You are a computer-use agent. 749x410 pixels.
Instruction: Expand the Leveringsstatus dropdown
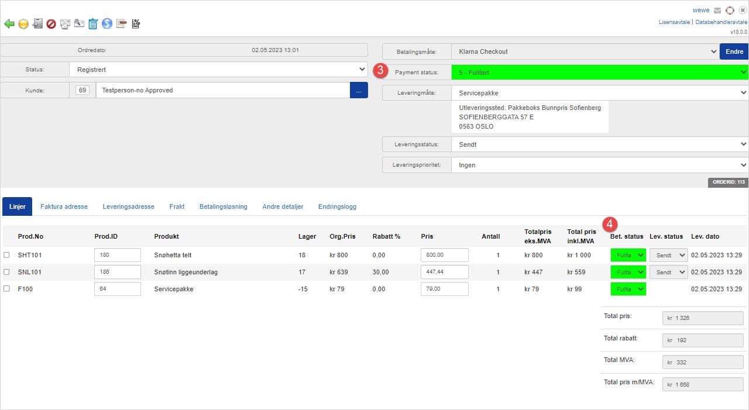[599, 144]
